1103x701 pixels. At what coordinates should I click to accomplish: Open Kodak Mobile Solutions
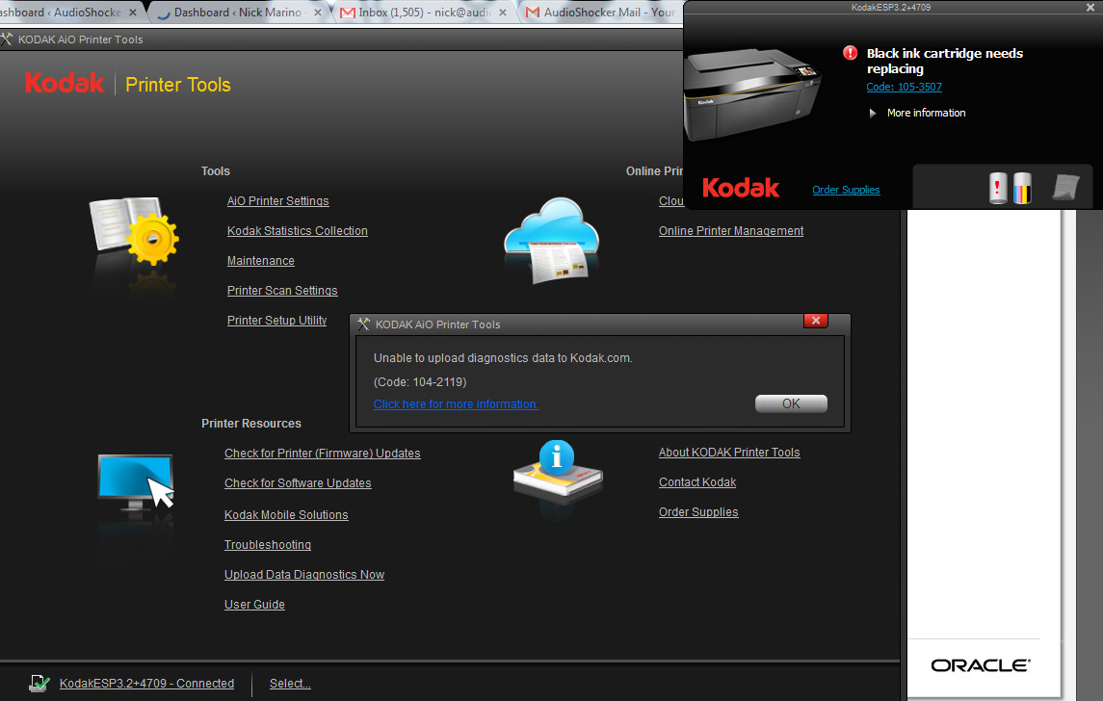285,514
